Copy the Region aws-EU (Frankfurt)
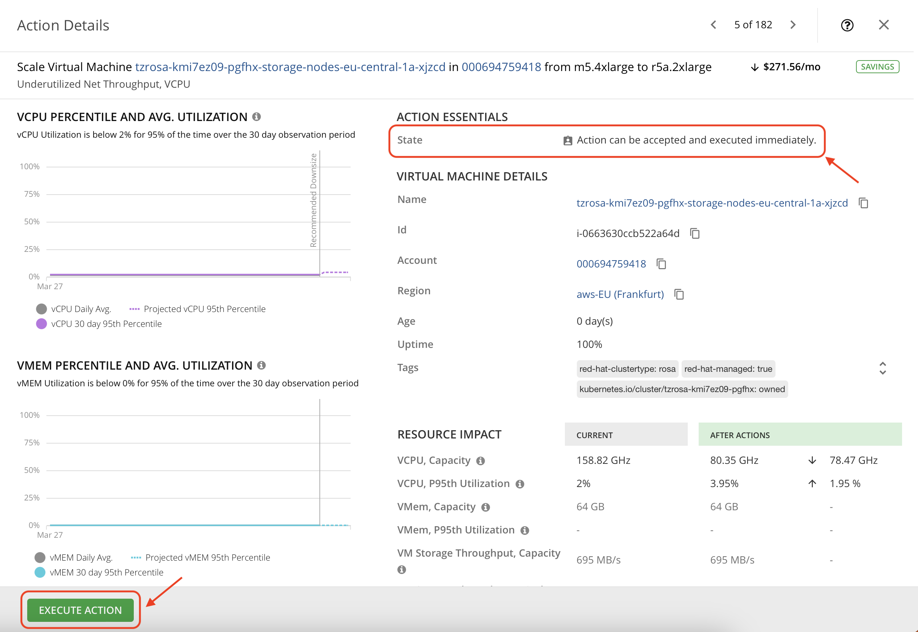 (679, 295)
